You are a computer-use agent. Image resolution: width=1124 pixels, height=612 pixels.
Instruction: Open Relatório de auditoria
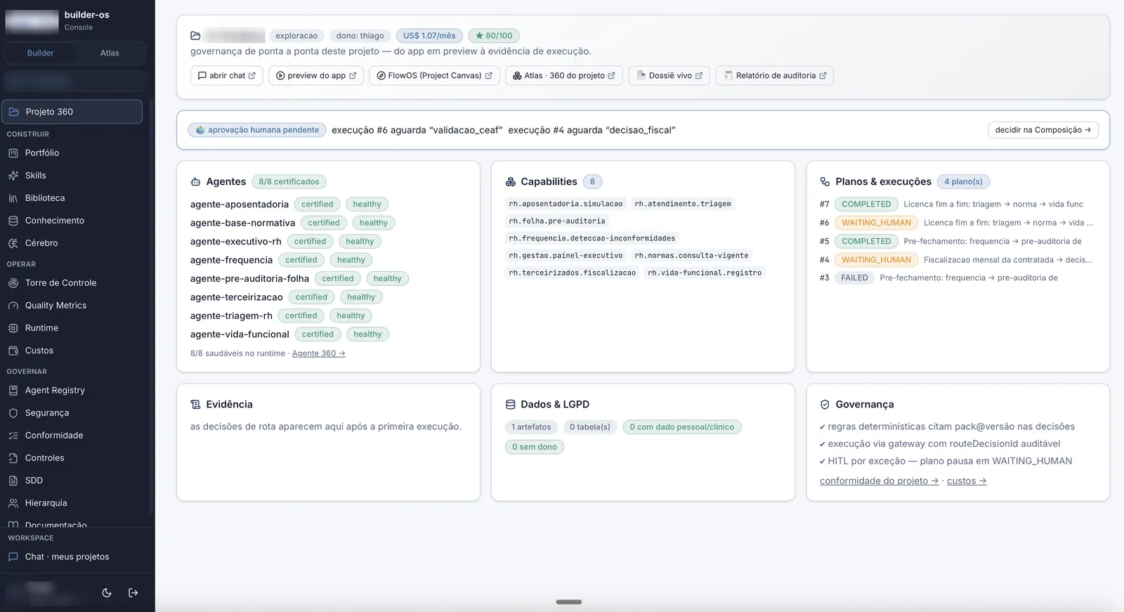(x=774, y=75)
